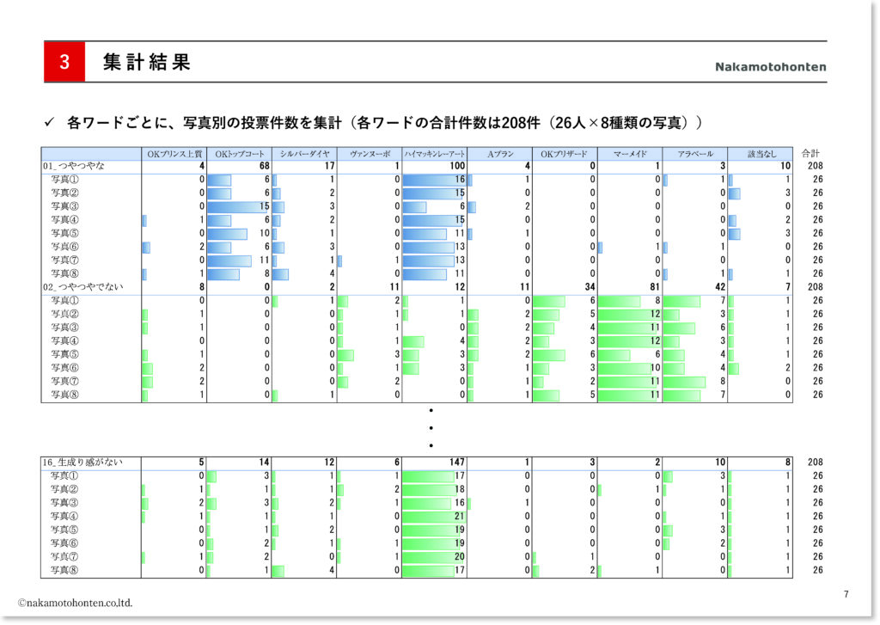
Task: Click the ©nakamotohonten.co.,ltd. copyright text
Action: tap(76, 603)
